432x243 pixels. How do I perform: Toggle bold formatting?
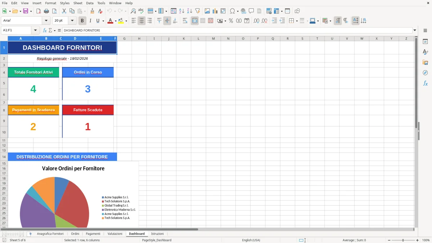(x=82, y=21)
